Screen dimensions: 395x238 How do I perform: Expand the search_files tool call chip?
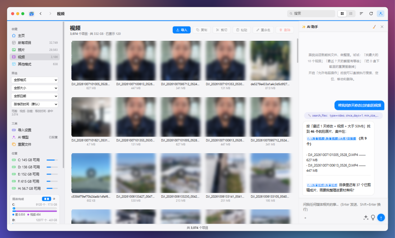(343, 115)
